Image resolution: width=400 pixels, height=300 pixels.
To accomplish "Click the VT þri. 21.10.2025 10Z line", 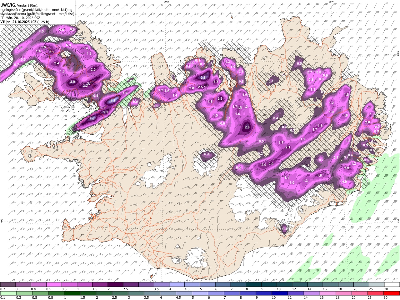I will click(x=18, y=22).
